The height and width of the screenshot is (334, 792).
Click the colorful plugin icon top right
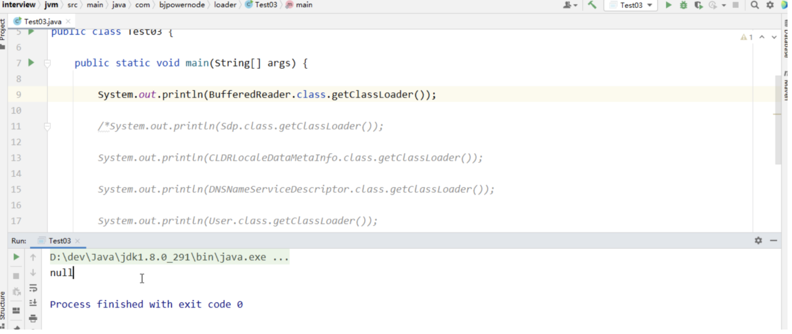[785, 5]
